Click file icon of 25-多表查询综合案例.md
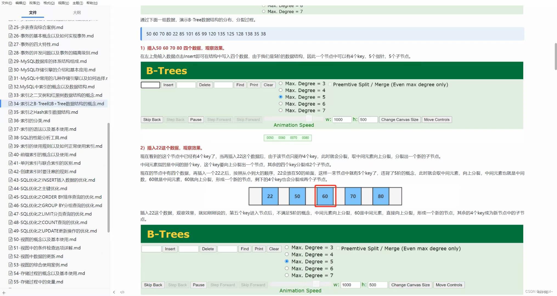The width and height of the screenshot is (557, 296). point(10,27)
